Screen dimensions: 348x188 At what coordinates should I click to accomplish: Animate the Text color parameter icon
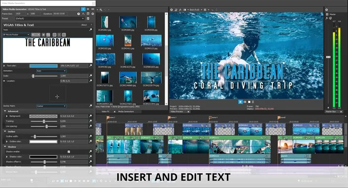(x=90, y=66)
